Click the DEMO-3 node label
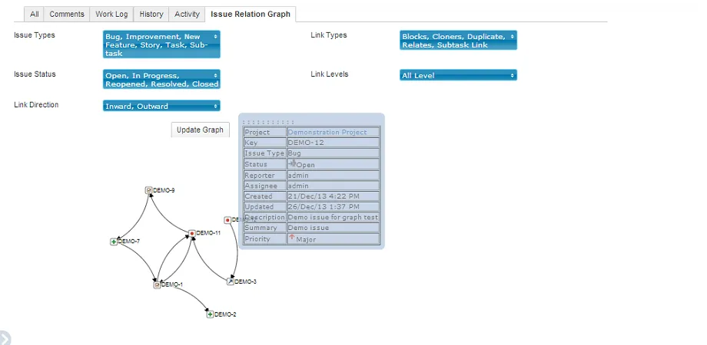Screen dimensions: 707x345 (246, 281)
